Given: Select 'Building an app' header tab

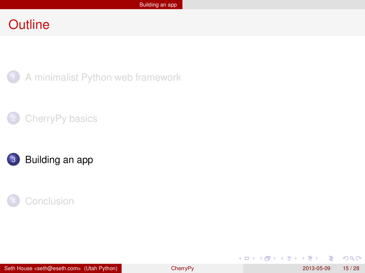Looking at the screenshot, I should 158,5.
